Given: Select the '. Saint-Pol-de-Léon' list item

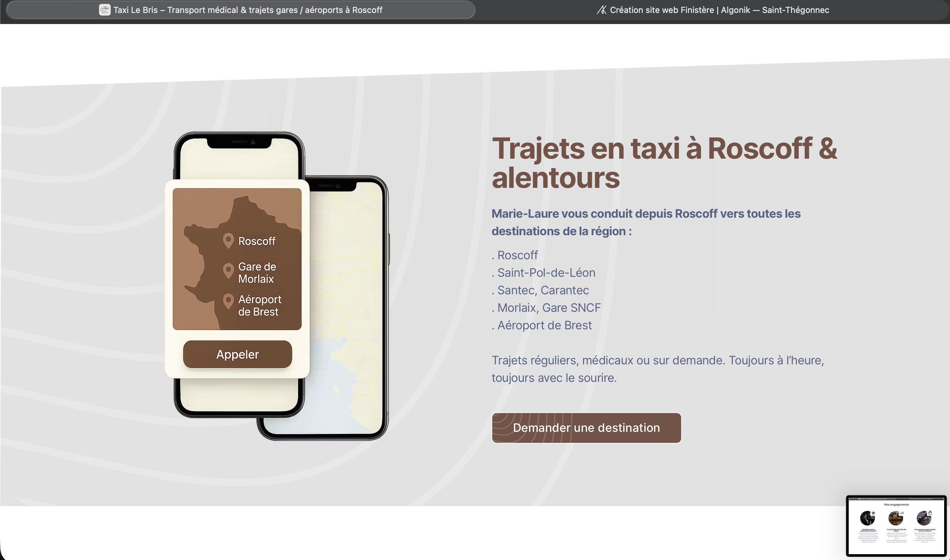Looking at the screenshot, I should 543,273.
